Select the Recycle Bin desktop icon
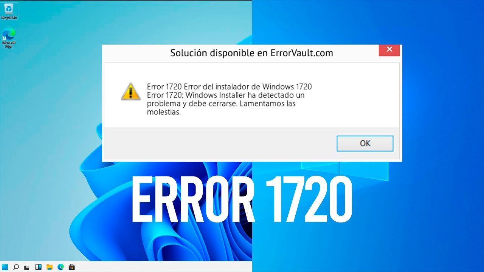Image resolution: width=484 pixels, height=272 pixels. 9,11
